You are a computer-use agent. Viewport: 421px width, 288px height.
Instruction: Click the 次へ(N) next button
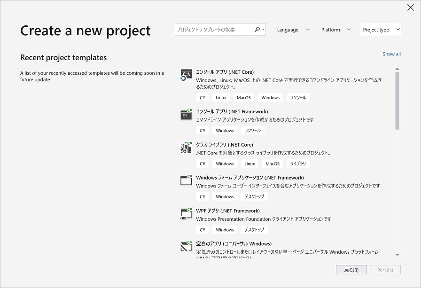[385, 270]
